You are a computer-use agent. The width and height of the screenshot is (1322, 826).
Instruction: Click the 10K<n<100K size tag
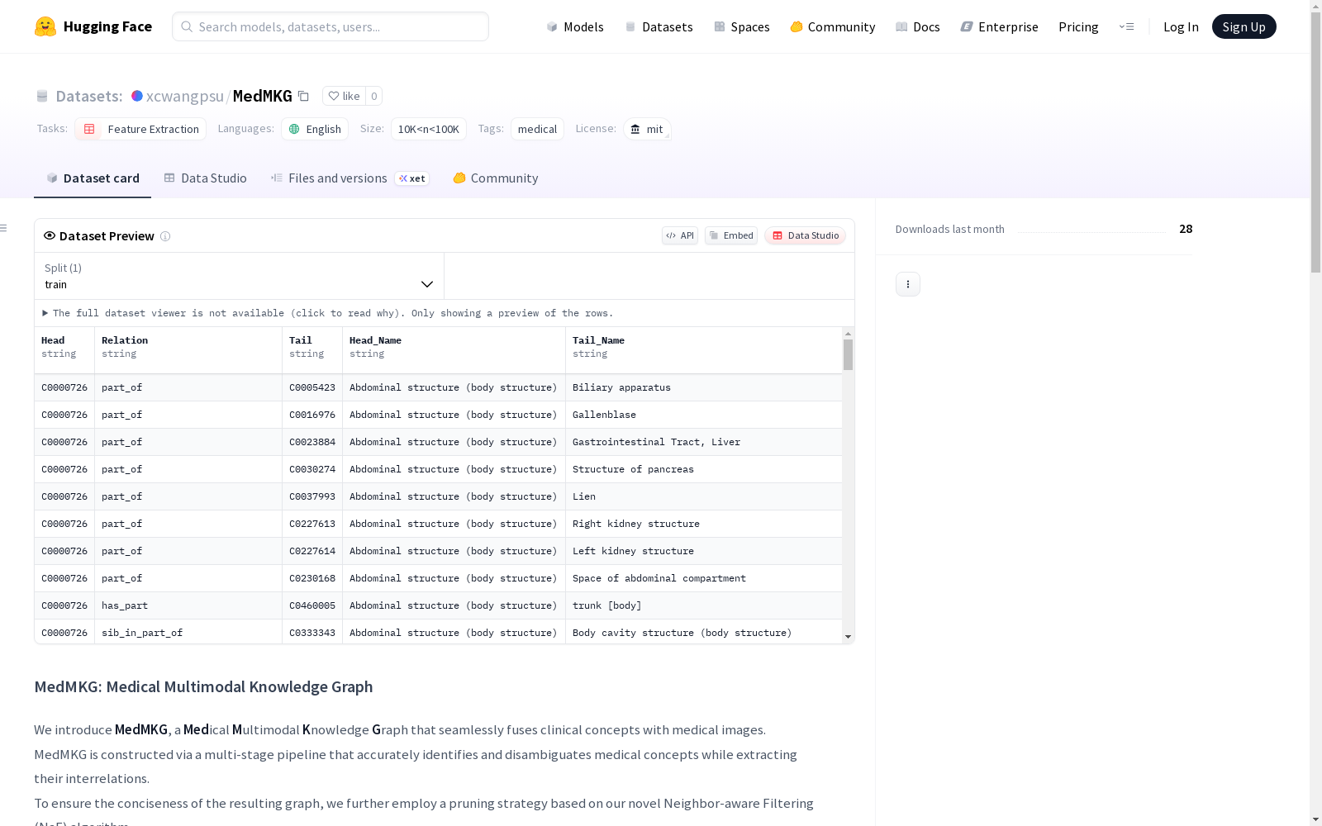[429, 129]
